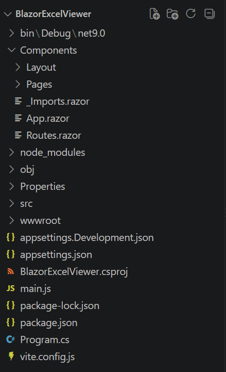Expand the Properties folder chevron

point(11,186)
